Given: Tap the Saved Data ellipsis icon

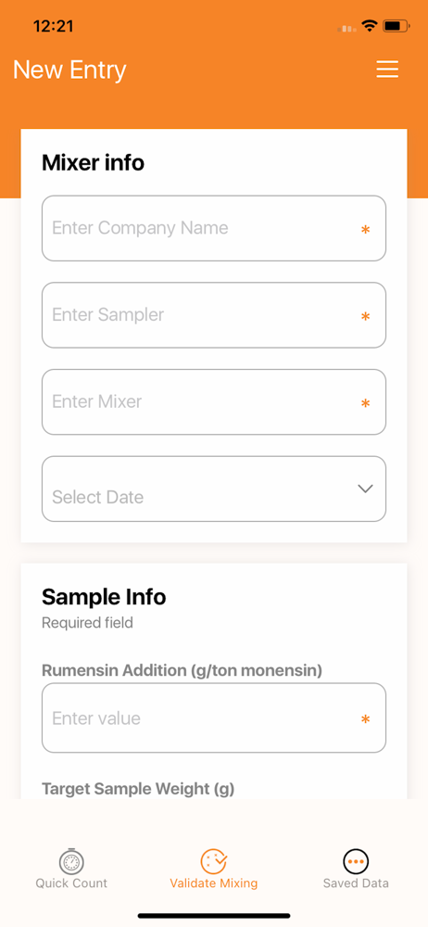Looking at the screenshot, I should coord(356,861).
